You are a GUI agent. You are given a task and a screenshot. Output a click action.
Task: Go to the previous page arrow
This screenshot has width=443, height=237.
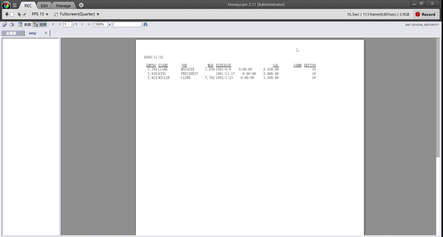coord(60,24)
